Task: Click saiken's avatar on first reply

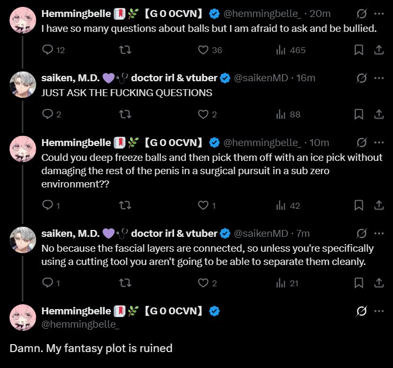Action: 23,84
